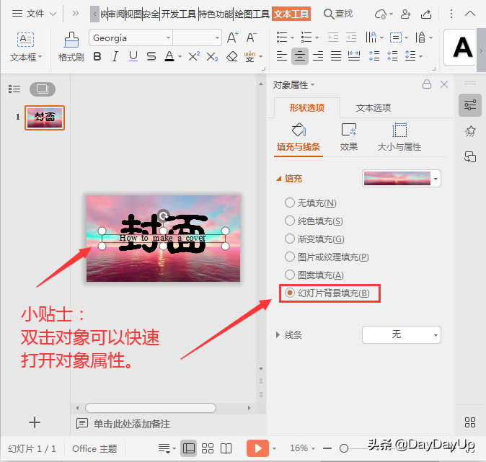Image resolution: width=486 pixels, height=462 pixels.
Task: Increase font size with A+ icon
Action: click(x=233, y=37)
